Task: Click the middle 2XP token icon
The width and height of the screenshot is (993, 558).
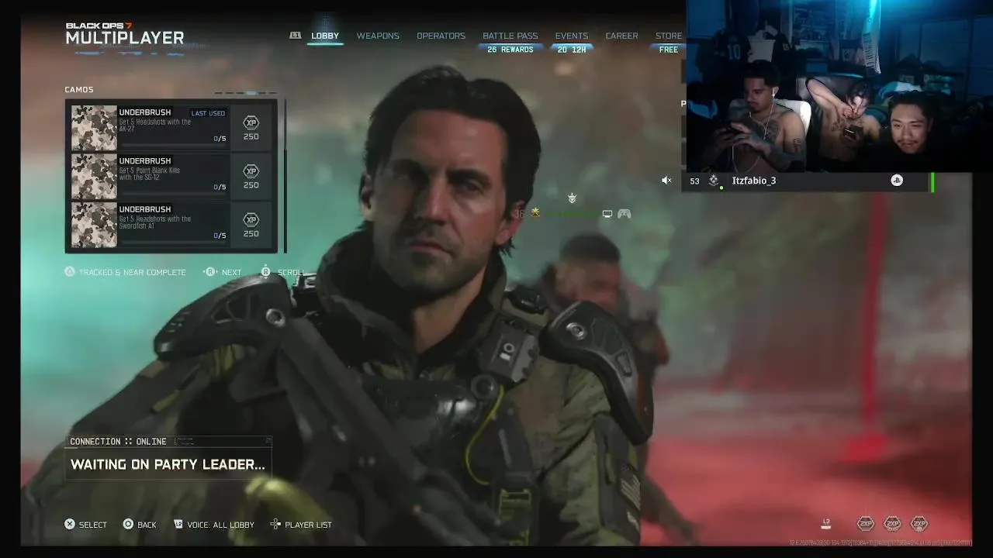Action: pyautogui.click(x=892, y=524)
